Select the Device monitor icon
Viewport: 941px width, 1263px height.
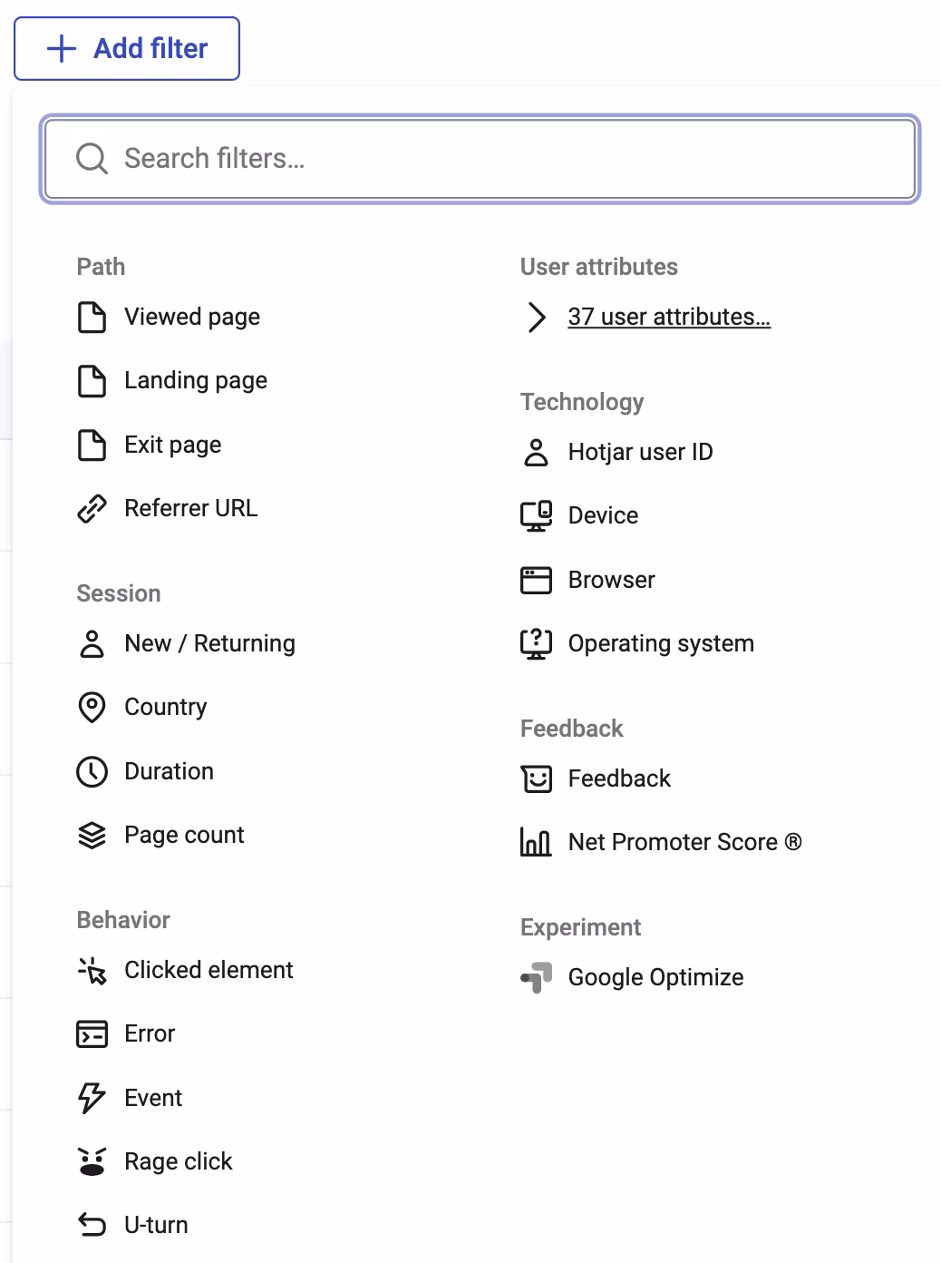[x=536, y=515]
